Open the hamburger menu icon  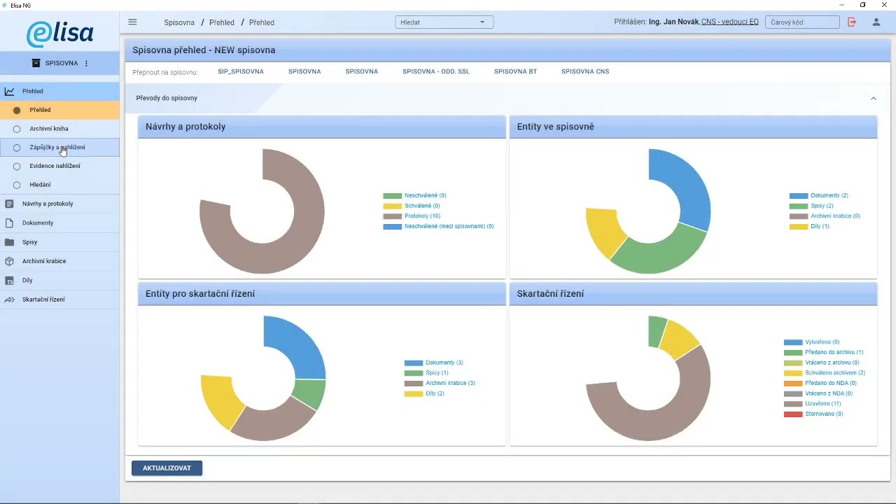[x=132, y=22]
